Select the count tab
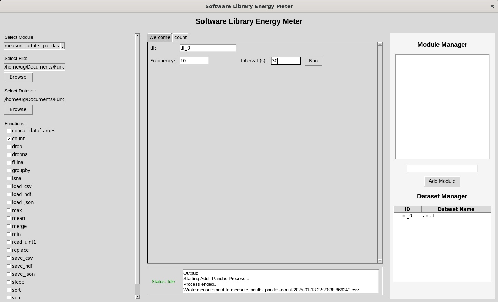This screenshot has height=302, width=498. pyautogui.click(x=181, y=37)
